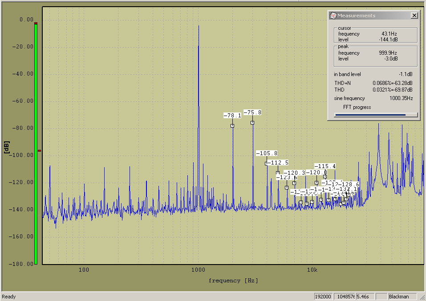The image size is (426, 301).
Task: Click the frequency [Hz] axis label
Action: click(x=233, y=281)
